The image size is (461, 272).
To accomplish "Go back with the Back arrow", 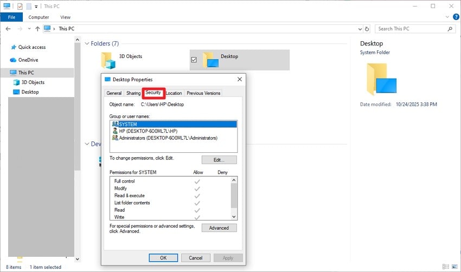I will click(8, 29).
